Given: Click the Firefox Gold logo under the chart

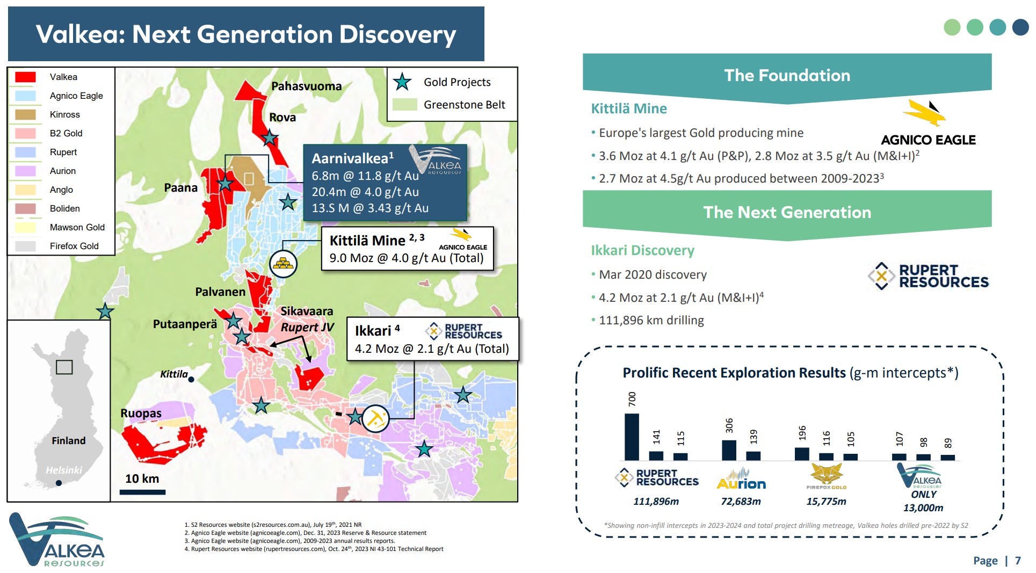Looking at the screenshot, I should [x=826, y=477].
